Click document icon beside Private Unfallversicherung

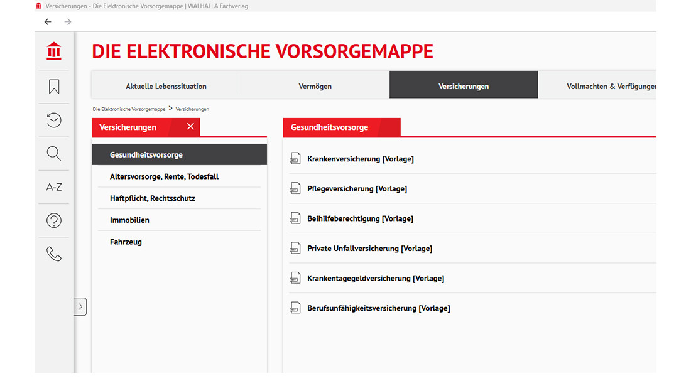295,249
